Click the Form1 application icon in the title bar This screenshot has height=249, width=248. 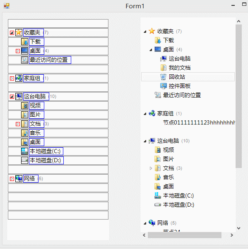[x=7, y=6]
